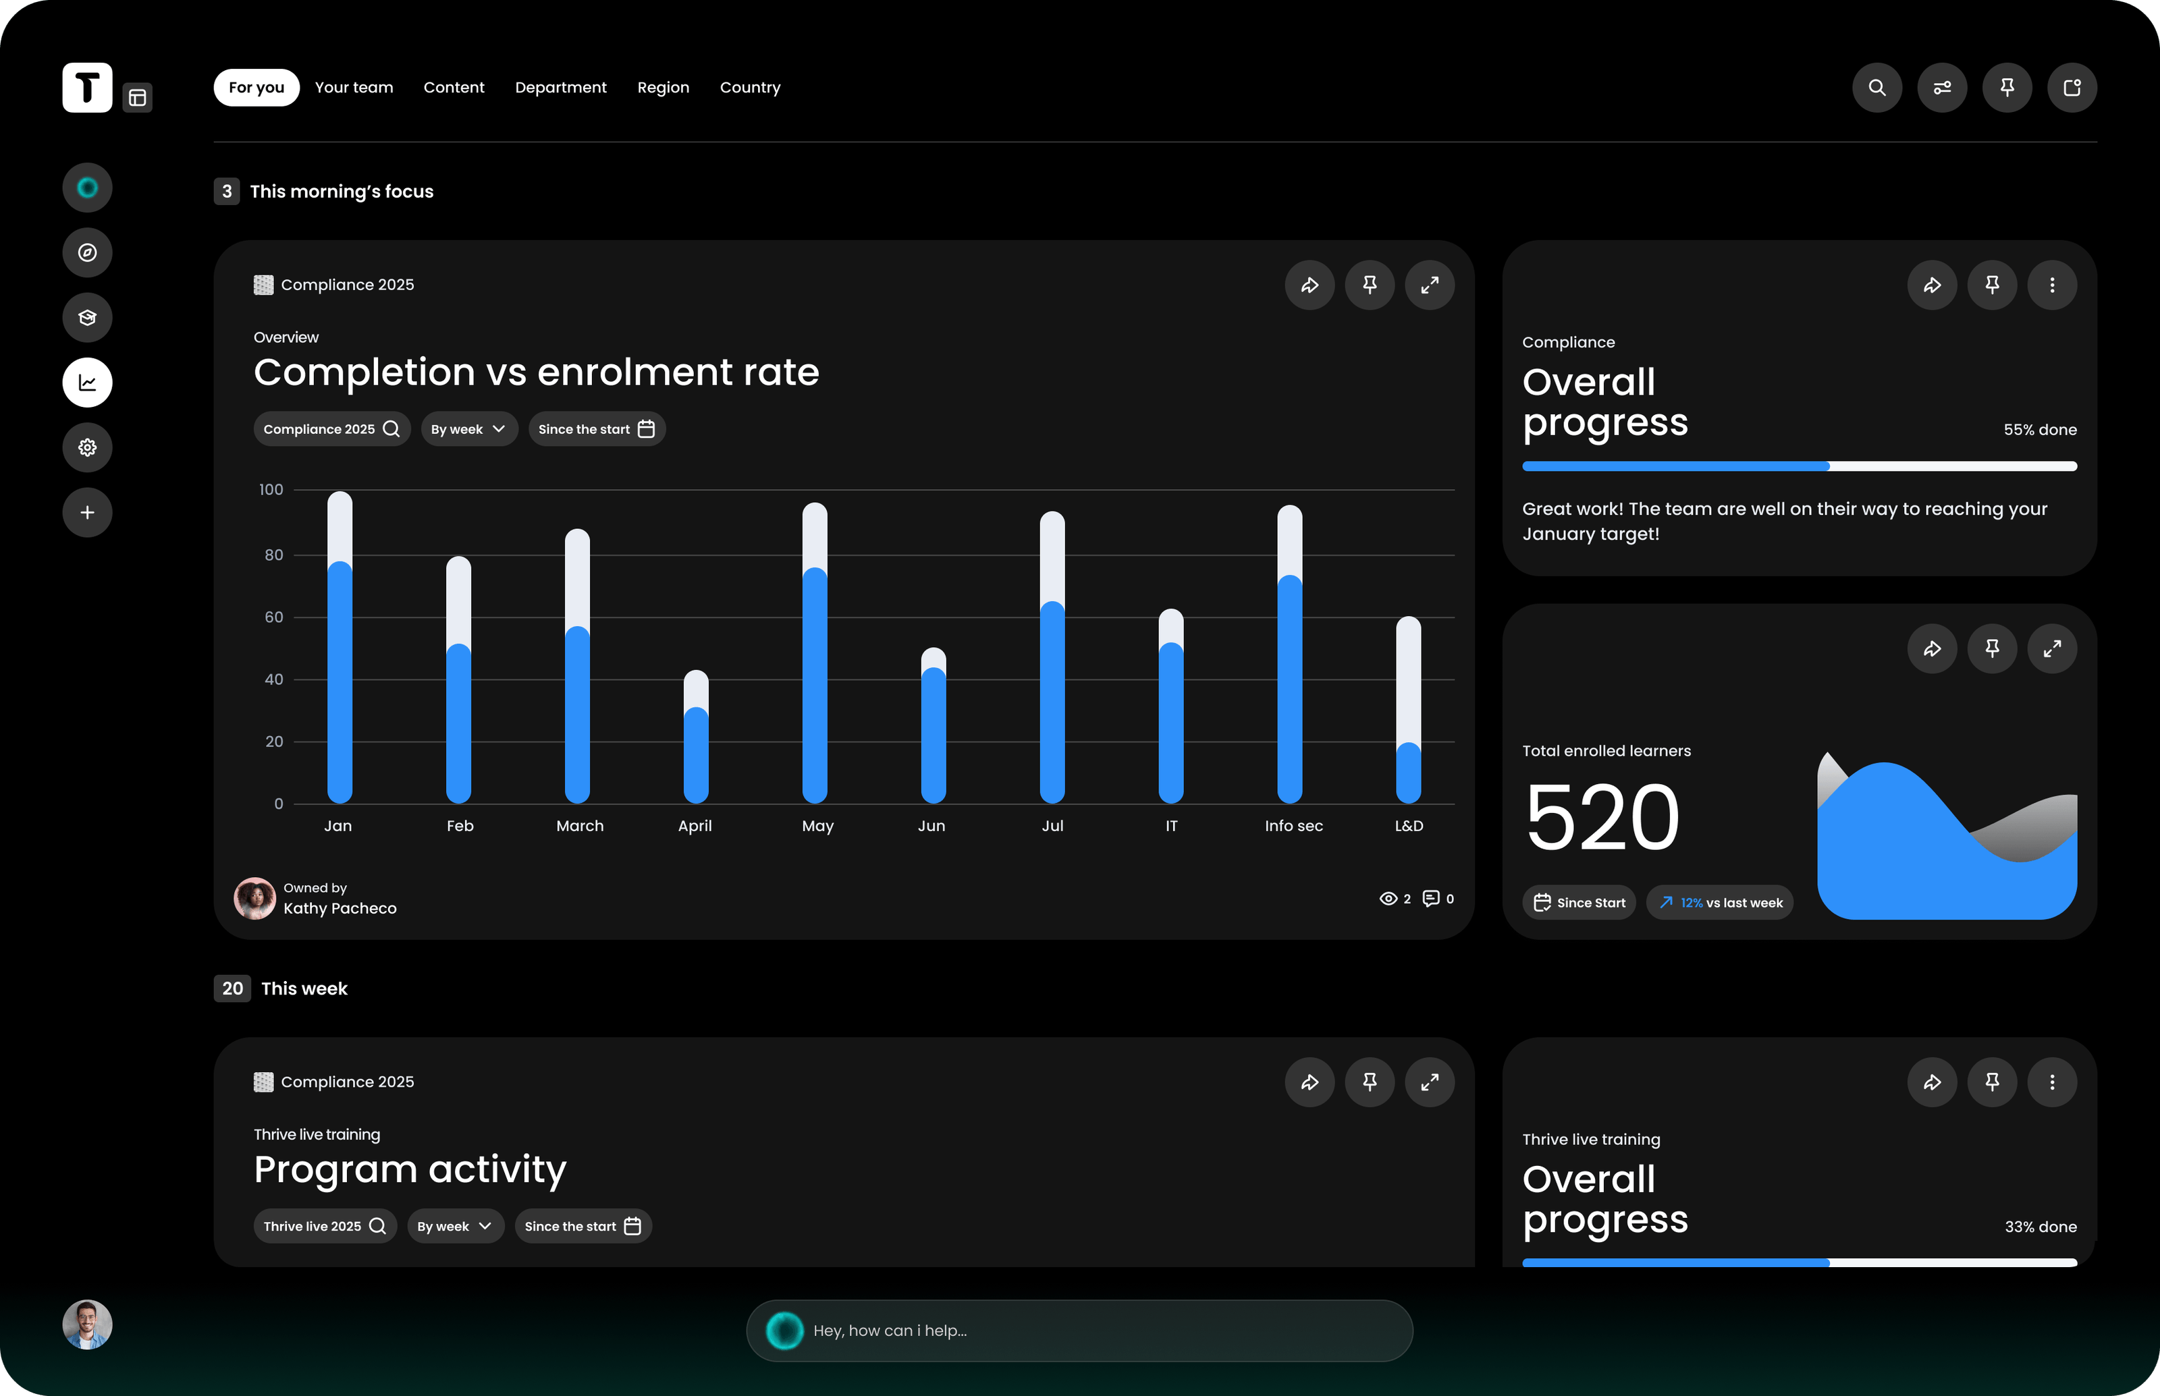Click the plus icon to add new content

tap(86, 512)
